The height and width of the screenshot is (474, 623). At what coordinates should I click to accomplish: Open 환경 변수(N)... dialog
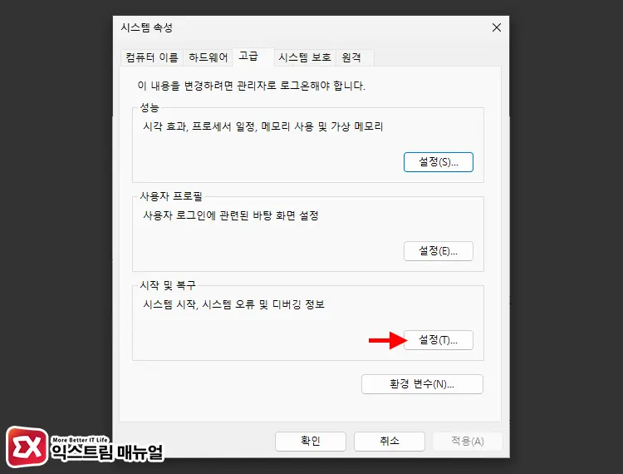(x=422, y=383)
